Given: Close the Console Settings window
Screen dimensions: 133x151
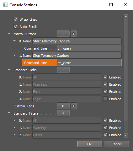Looking at the screenshot, I should coord(125,5).
